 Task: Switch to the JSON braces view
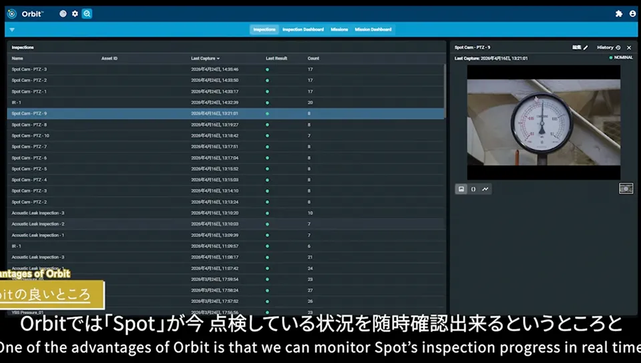[x=473, y=189]
